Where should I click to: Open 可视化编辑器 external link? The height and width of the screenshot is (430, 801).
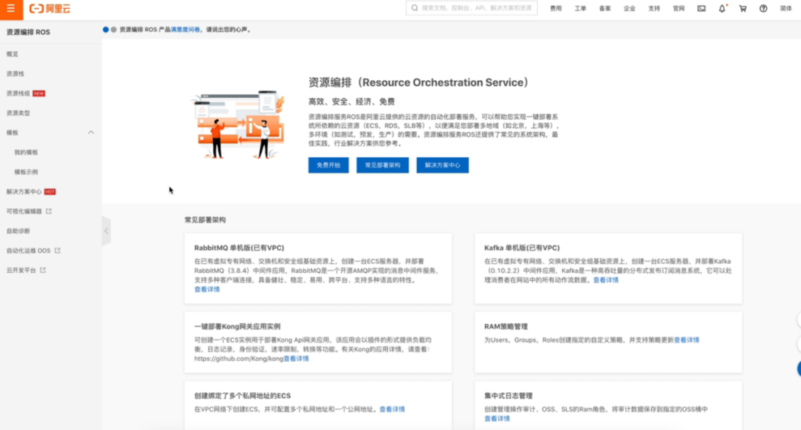[x=24, y=211]
